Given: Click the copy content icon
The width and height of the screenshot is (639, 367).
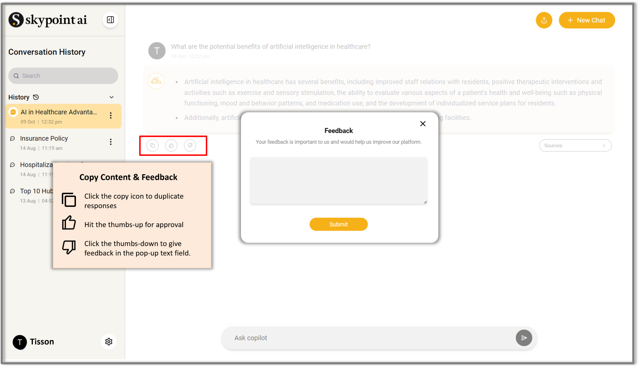Looking at the screenshot, I should (152, 145).
